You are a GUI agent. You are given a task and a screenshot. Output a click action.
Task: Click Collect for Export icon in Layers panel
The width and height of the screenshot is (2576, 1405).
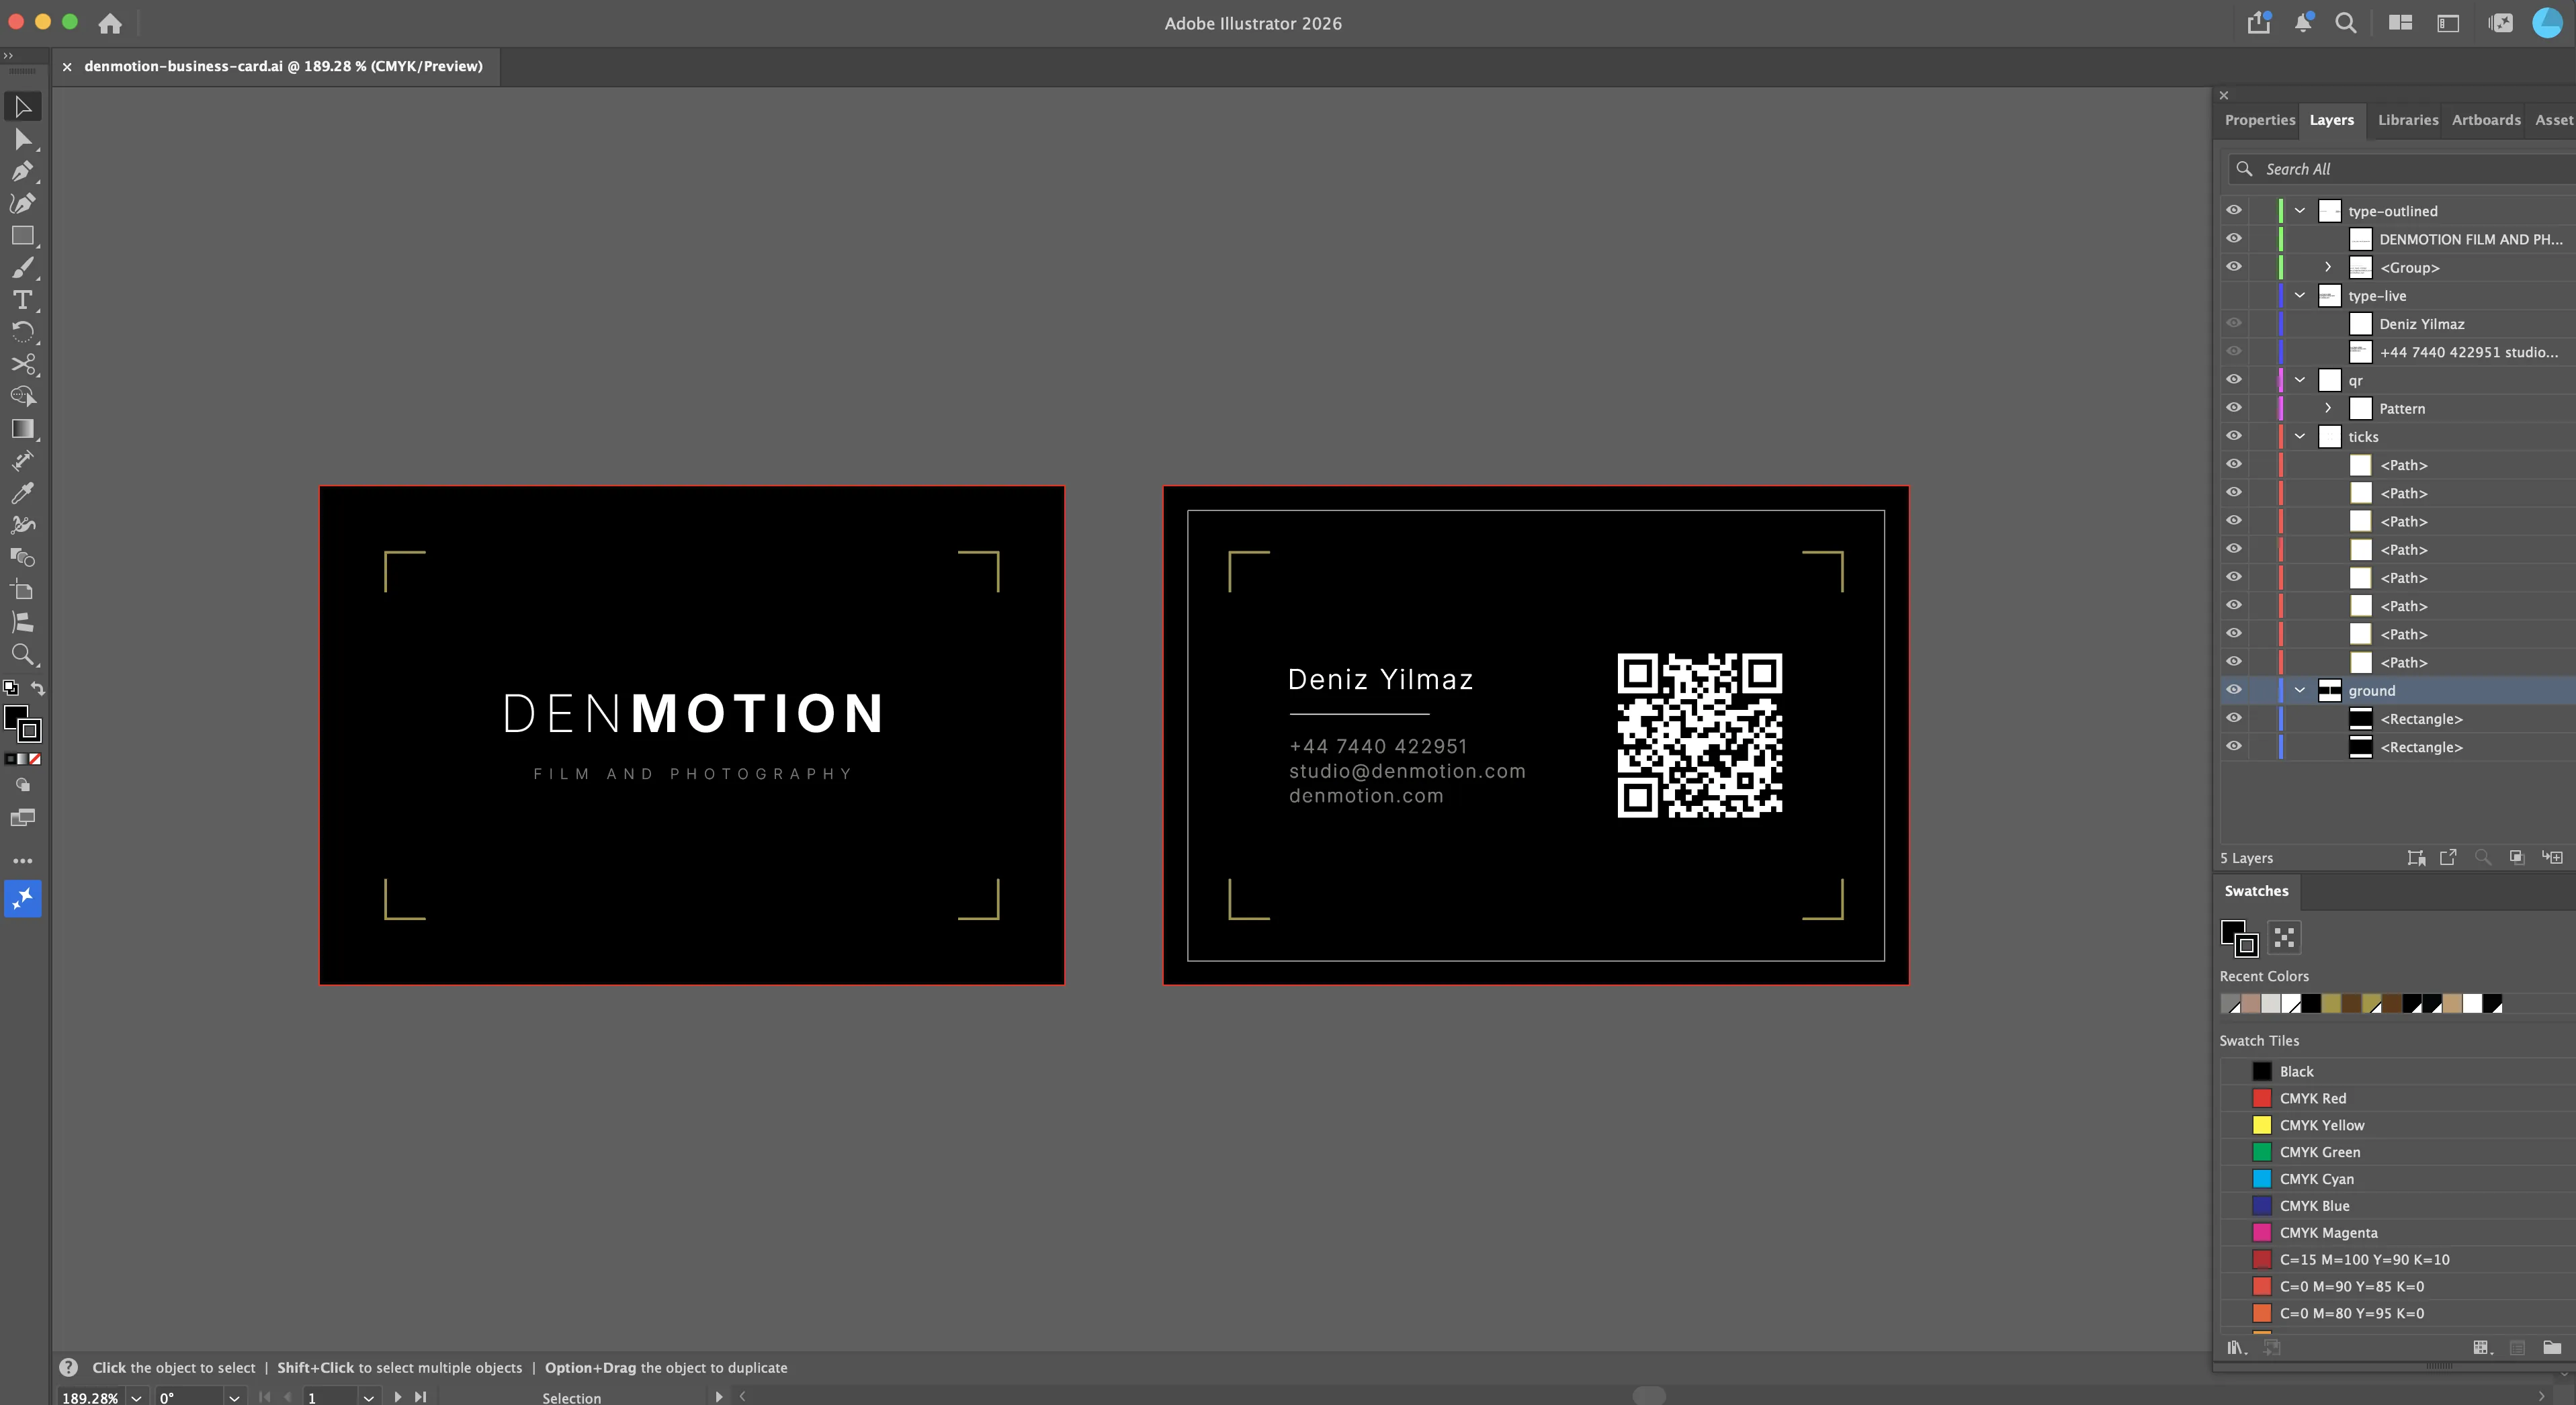coord(2448,858)
